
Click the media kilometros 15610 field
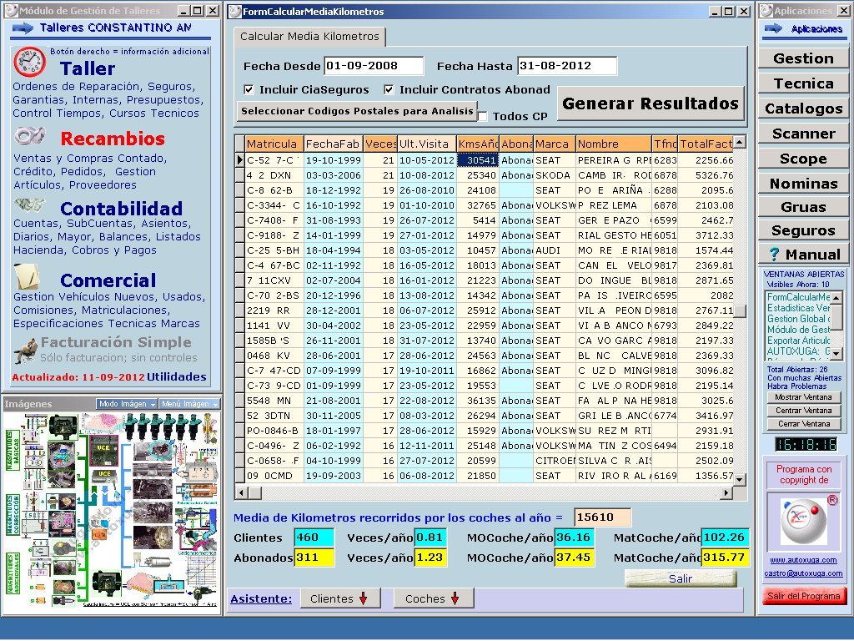[x=602, y=517]
